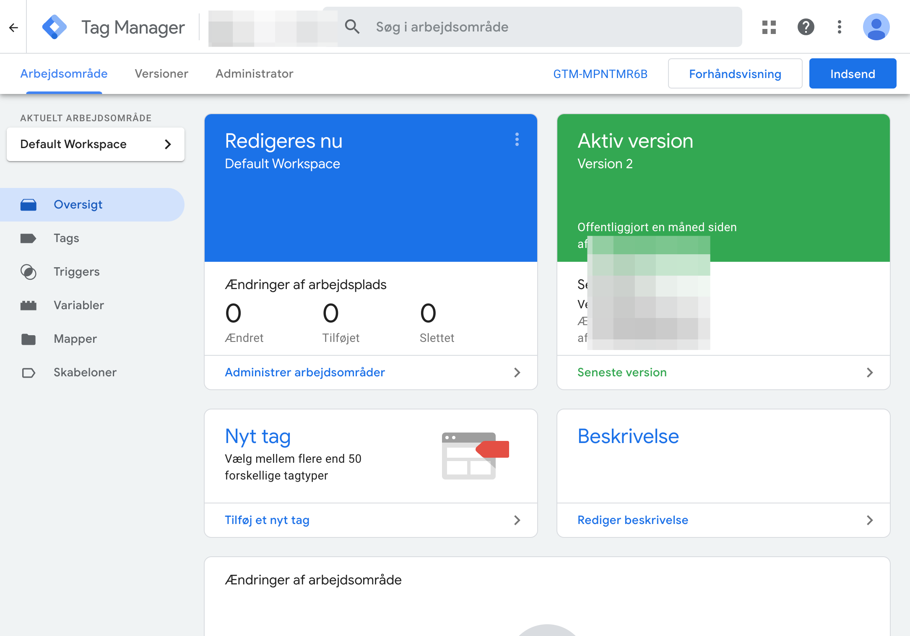Click the Oversigt sidebar icon
The height and width of the screenshot is (636, 910).
pyautogui.click(x=29, y=205)
